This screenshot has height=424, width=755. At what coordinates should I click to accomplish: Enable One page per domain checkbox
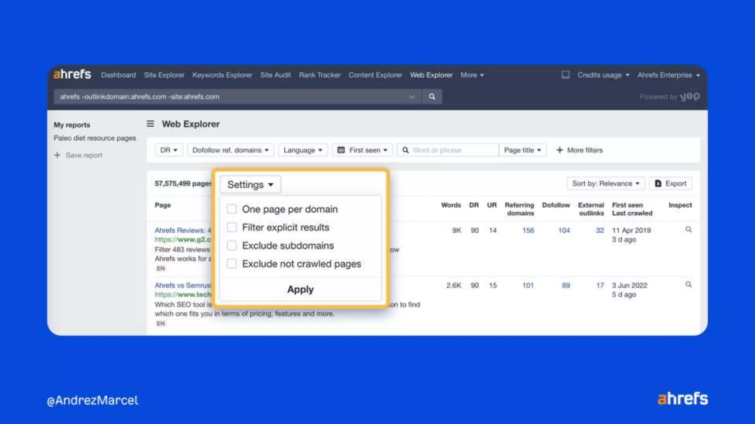[232, 209]
